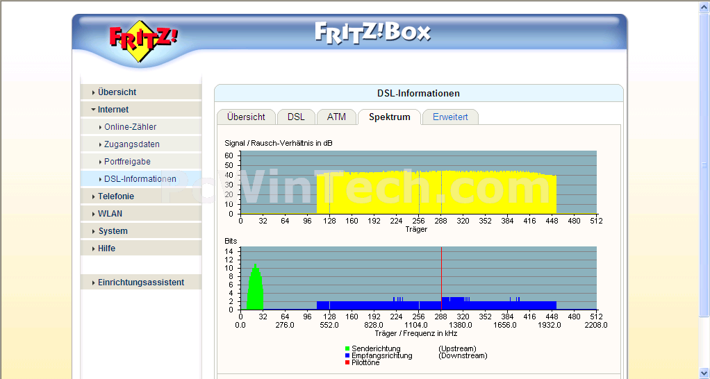Click the red pilot tone marker line

click(441, 278)
